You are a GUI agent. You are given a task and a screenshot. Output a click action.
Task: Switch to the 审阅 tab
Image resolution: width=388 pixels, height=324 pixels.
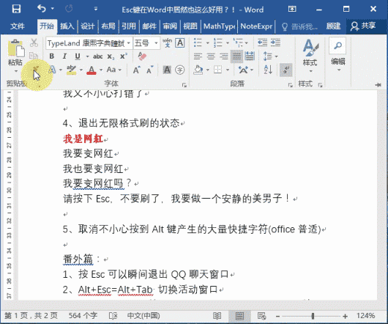tap(170, 26)
